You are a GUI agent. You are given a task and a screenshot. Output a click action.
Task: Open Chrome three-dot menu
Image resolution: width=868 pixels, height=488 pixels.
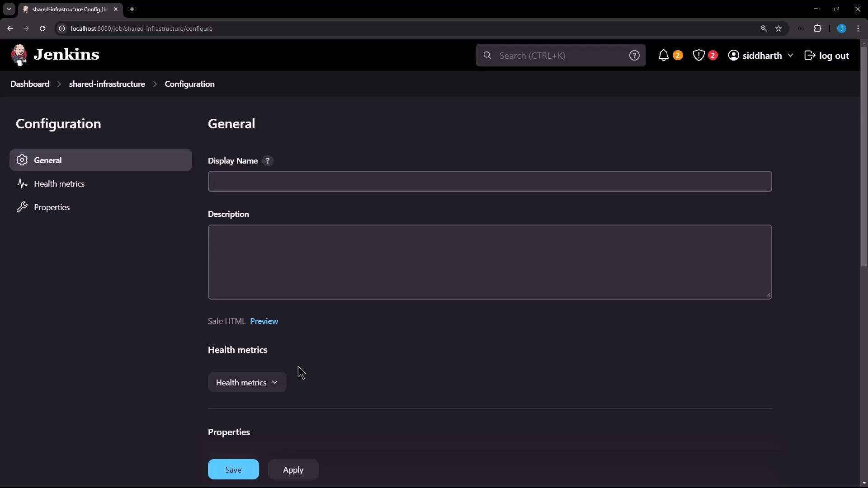[x=858, y=28]
